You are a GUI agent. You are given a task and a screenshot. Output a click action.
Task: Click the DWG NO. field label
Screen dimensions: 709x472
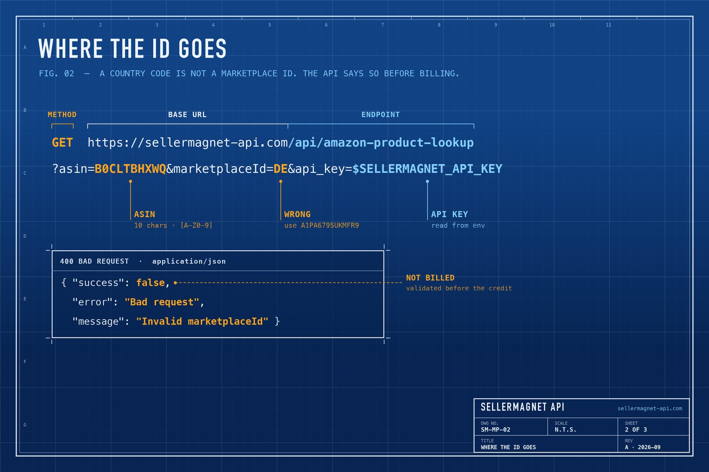click(489, 423)
